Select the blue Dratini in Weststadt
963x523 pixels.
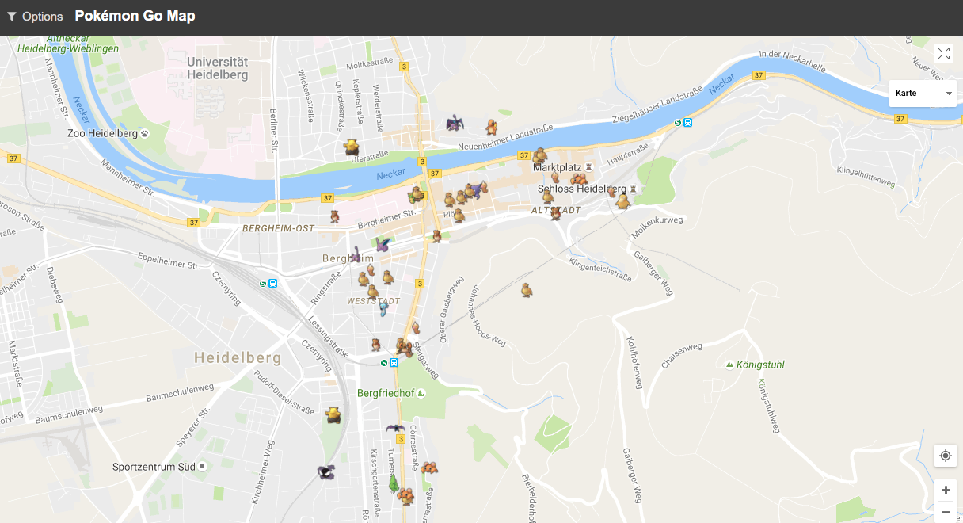pyautogui.click(x=383, y=308)
